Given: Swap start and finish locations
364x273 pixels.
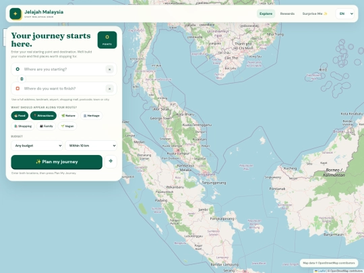Looking at the screenshot, I should [x=22, y=79].
